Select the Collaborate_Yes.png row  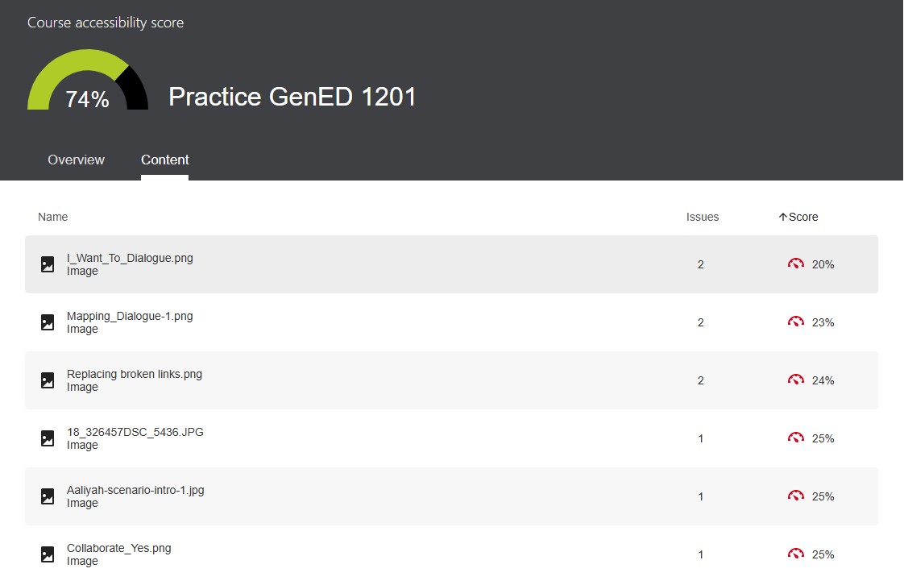(403, 554)
